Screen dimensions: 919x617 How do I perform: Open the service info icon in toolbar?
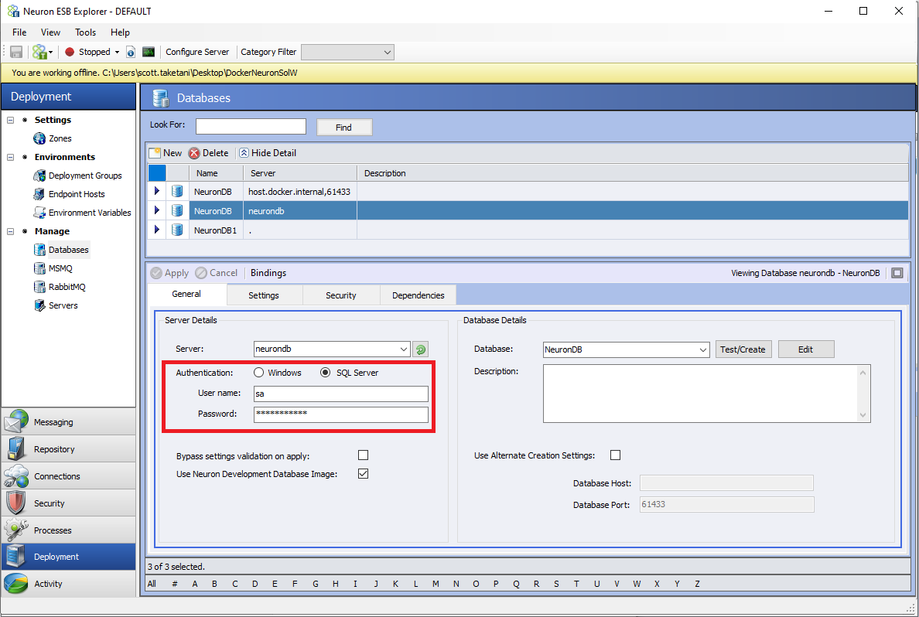tap(131, 52)
